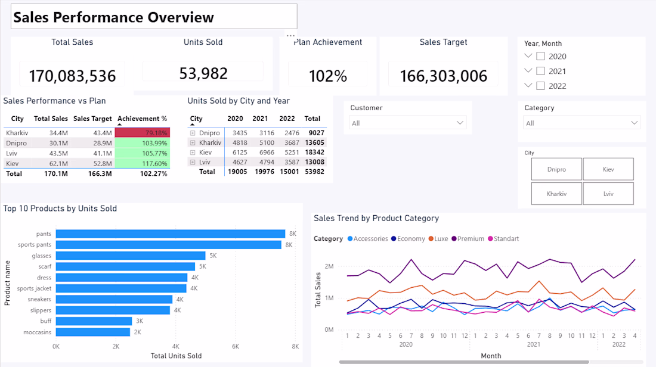Click the Total Sales card value 170,083,536
Viewport: 656px width, 367px height.
[x=72, y=76]
